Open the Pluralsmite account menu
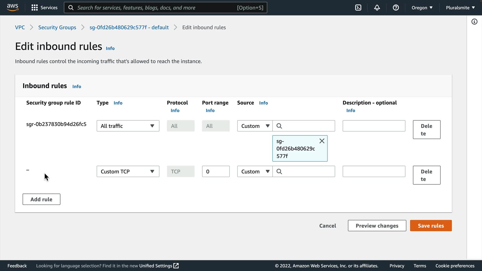Screen dimensions: 482x271 460,8
